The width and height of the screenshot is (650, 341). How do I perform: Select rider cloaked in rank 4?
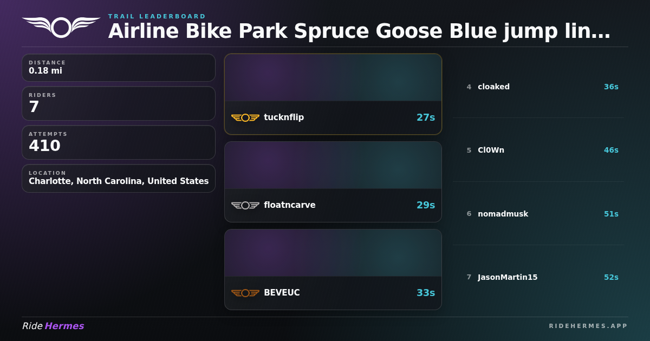pyautogui.click(x=493, y=87)
